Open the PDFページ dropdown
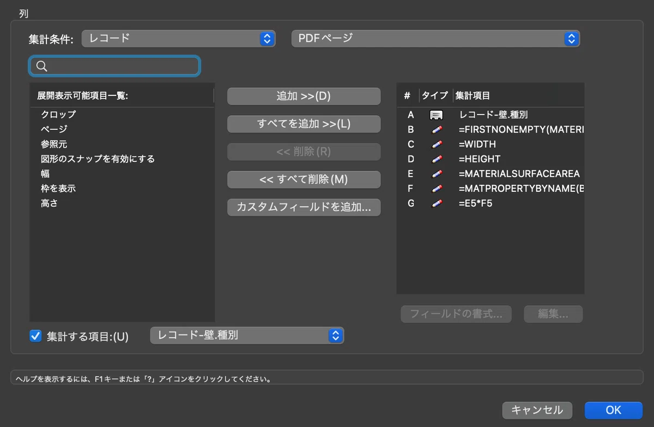 tap(435, 38)
